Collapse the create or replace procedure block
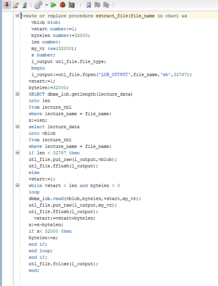The width and height of the screenshot is (218, 286). [x=18, y=15]
